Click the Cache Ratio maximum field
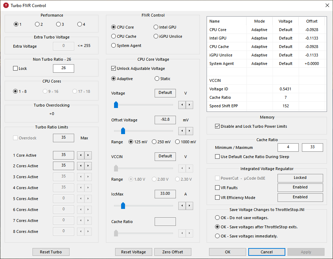 point(312,147)
